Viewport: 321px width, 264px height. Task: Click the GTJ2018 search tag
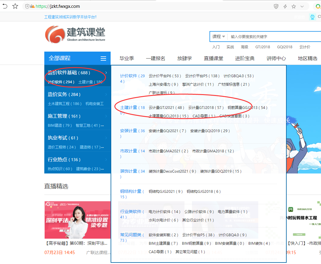263,47
